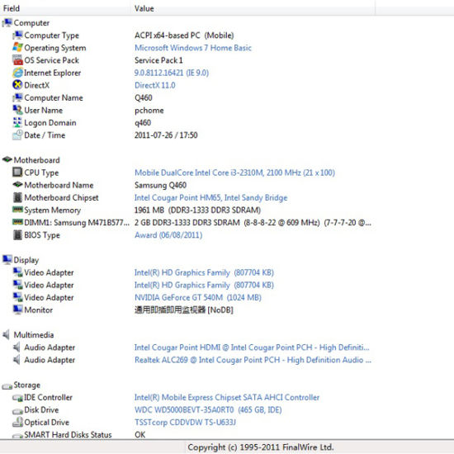Open the Microsoft Windows 7 Home Basic link
The height and width of the screenshot is (454, 454).
193,48
